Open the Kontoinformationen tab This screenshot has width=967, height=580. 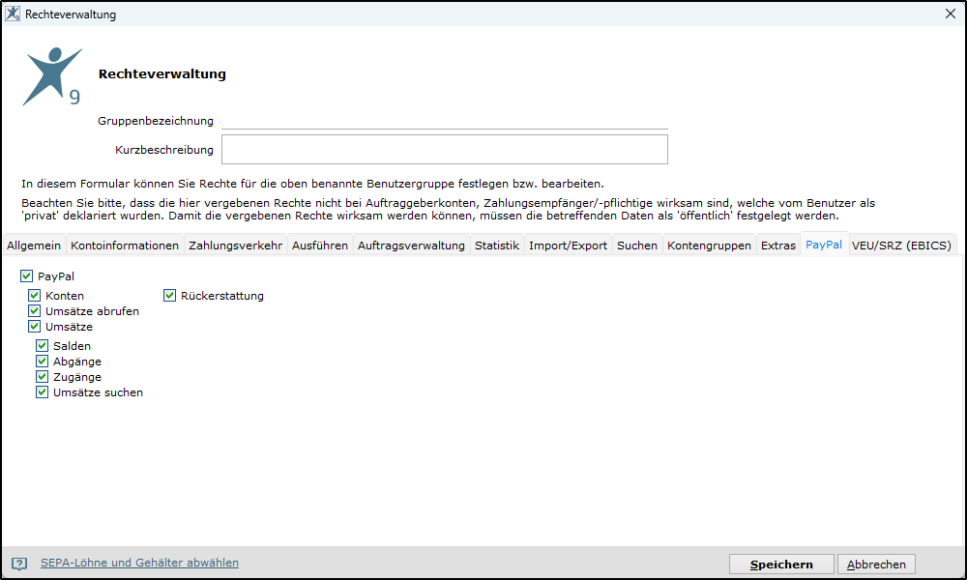click(x=125, y=246)
